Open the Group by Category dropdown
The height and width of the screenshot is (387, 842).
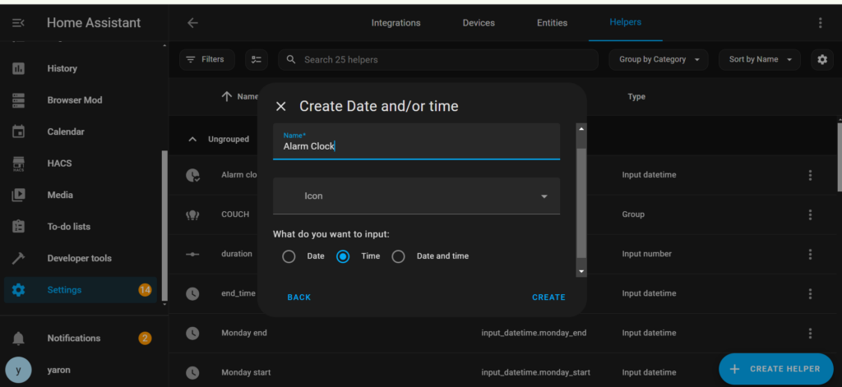point(659,60)
